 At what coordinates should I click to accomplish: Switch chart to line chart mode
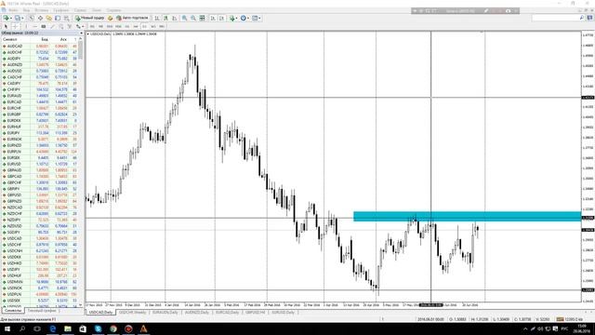pyautogui.click(x=175, y=18)
